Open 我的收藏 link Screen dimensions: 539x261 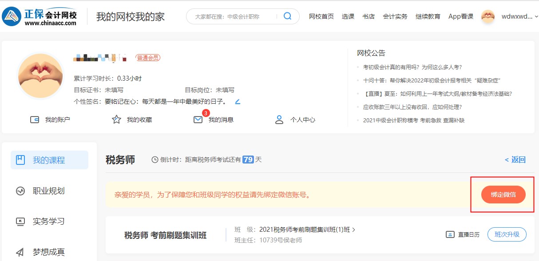(139, 120)
